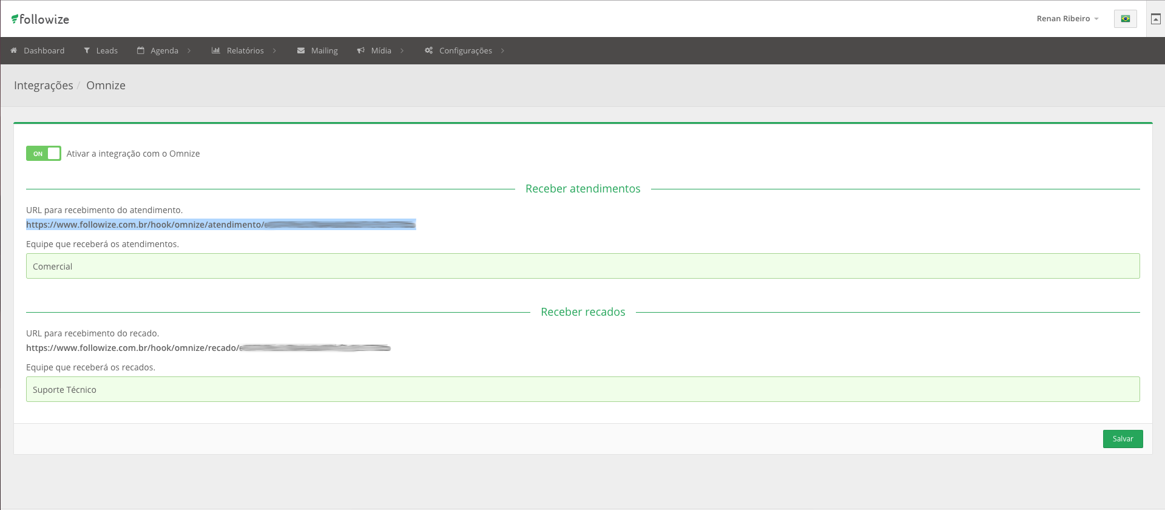Expand the Agenda menu chevron
This screenshot has width=1165, height=510.
pyautogui.click(x=189, y=50)
